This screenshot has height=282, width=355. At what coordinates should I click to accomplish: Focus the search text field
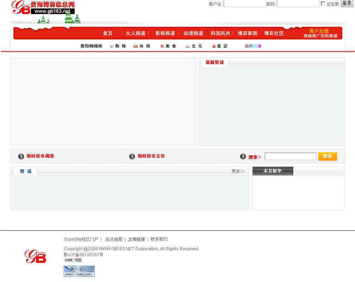click(291, 157)
